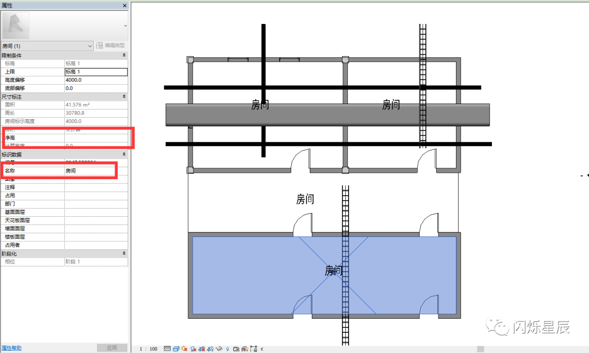Open the Visual Style icon menu
Image resolution: width=589 pixels, height=353 pixels.
tap(176, 349)
